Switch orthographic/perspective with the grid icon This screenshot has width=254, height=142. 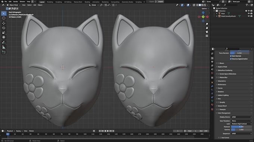coord(207,36)
